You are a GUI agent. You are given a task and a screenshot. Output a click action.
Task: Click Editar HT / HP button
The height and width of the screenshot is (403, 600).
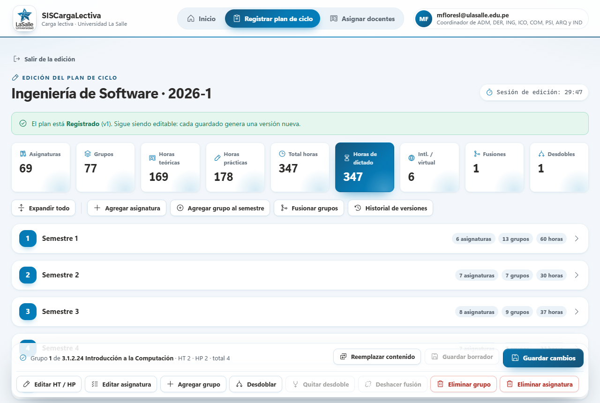click(x=49, y=384)
